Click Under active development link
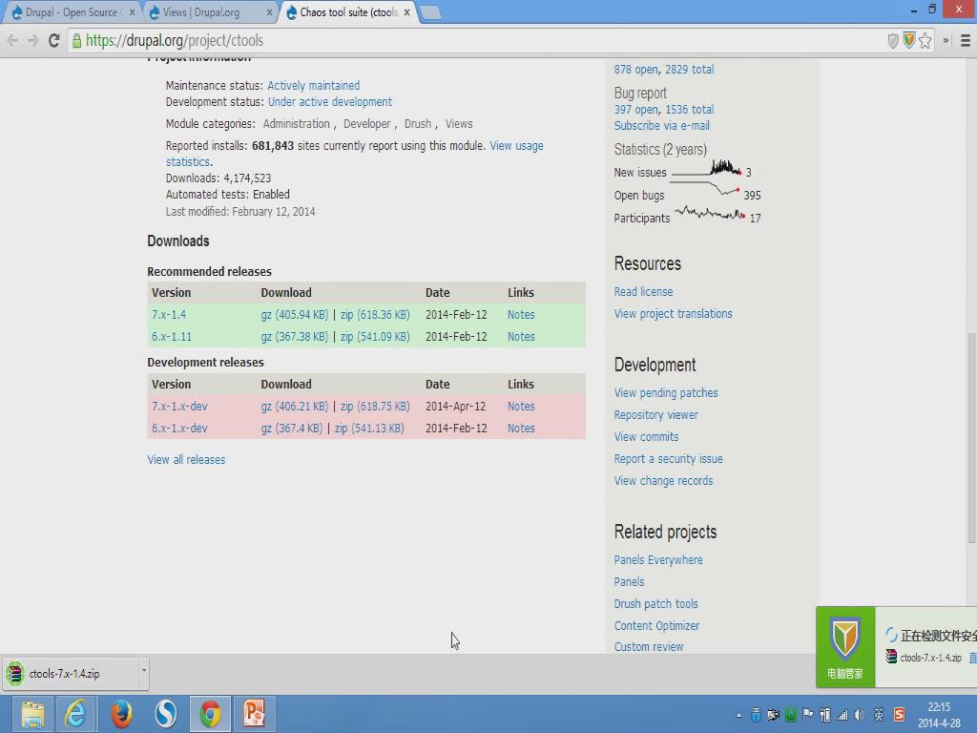The height and width of the screenshot is (733, 977). pyautogui.click(x=330, y=101)
